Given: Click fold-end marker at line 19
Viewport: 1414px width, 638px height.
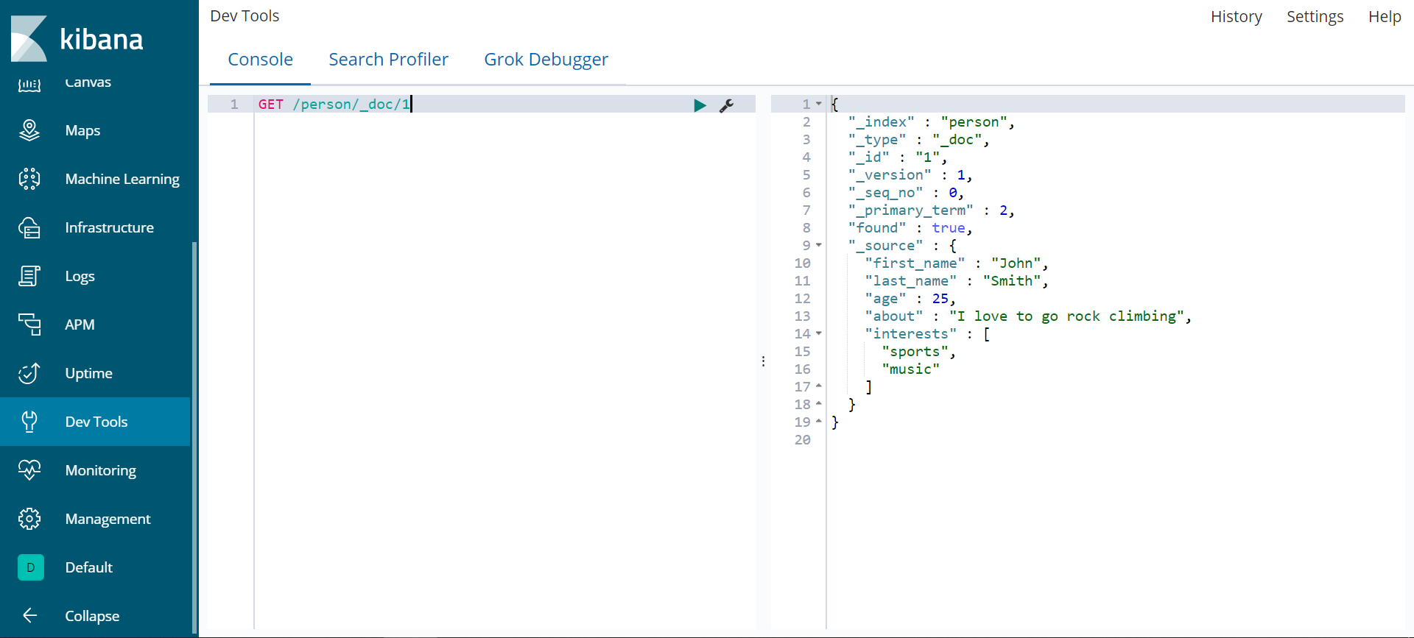Looking at the screenshot, I should pos(819,422).
